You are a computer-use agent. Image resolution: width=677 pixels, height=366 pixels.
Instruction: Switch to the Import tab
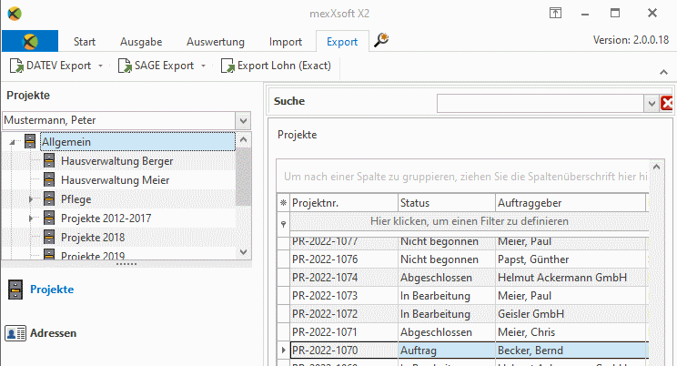[286, 42]
